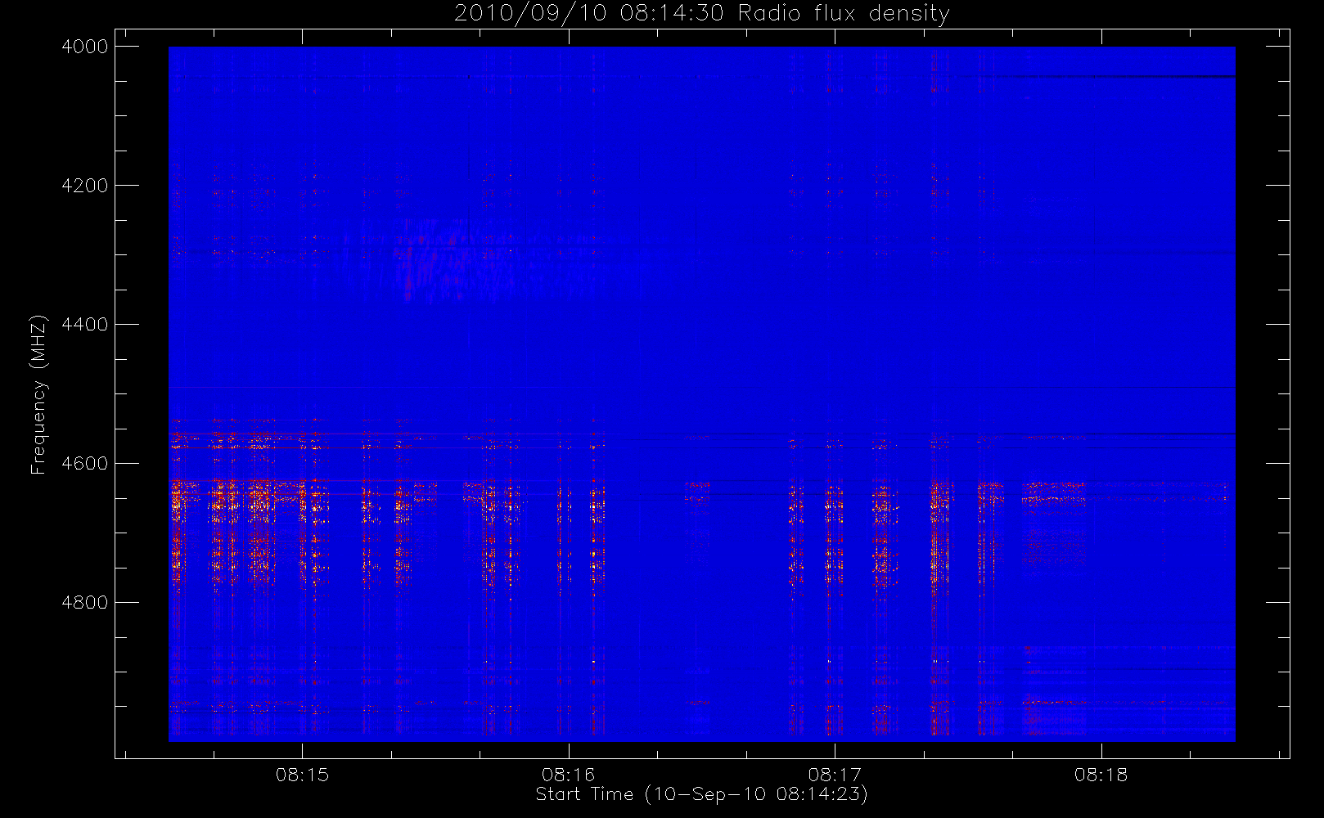Screen dimensions: 1324x818
Task: Click the 4400 frequency axis label
Action: pos(85,325)
